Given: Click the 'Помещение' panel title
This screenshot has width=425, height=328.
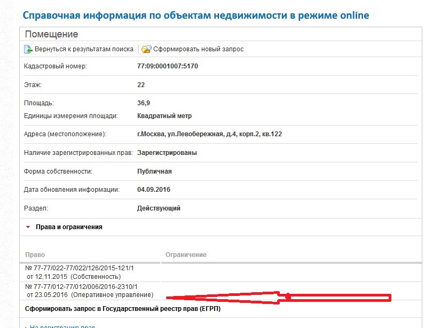Looking at the screenshot, I should click(x=51, y=34).
